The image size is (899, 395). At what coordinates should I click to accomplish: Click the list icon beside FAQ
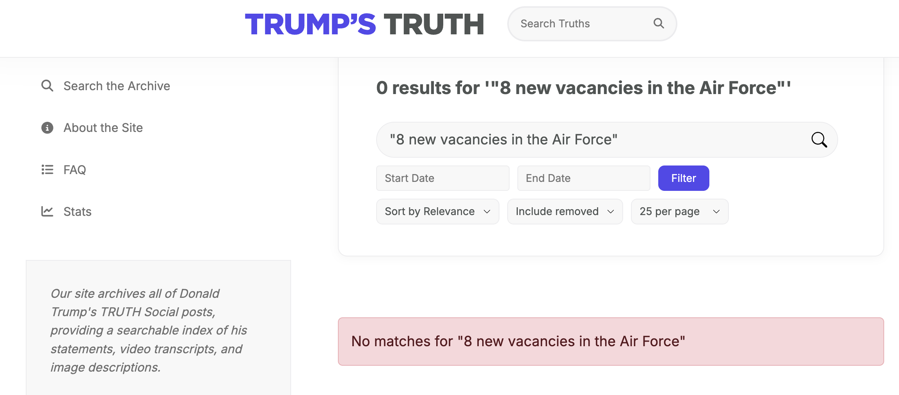[47, 169]
